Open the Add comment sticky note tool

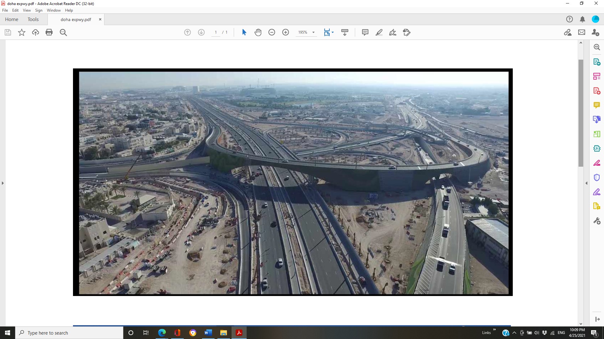365,32
